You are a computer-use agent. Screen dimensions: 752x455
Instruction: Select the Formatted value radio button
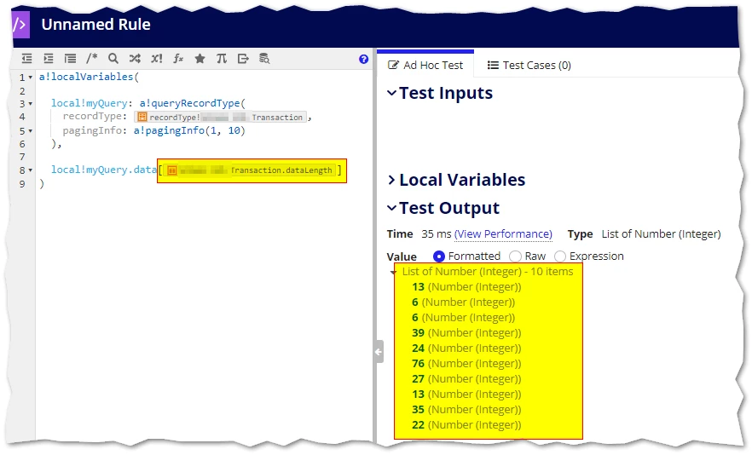438,256
